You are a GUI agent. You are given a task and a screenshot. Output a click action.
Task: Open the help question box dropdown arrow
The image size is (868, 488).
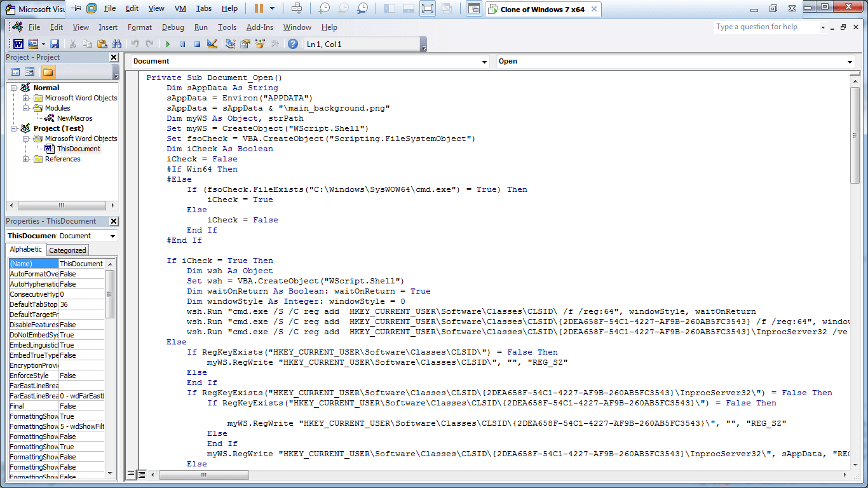click(x=823, y=27)
